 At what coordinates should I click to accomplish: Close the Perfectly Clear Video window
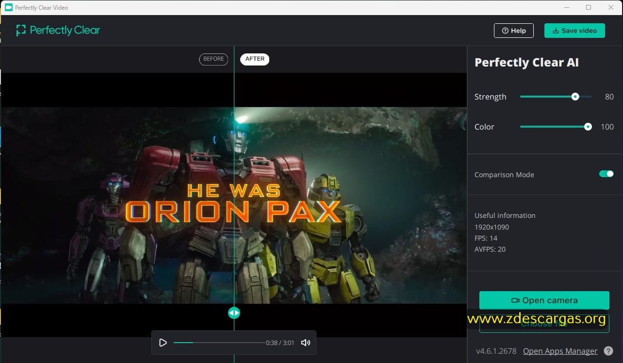coord(611,7)
